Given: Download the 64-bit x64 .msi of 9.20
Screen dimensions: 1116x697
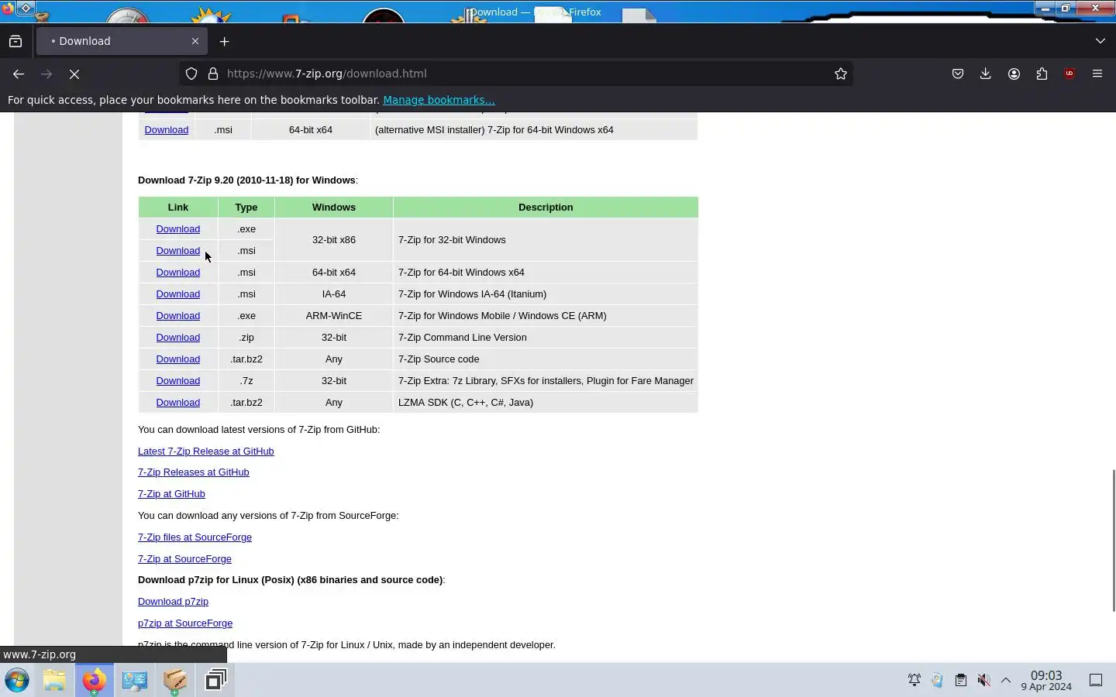Looking at the screenshot, I should [x=178, y=272].
